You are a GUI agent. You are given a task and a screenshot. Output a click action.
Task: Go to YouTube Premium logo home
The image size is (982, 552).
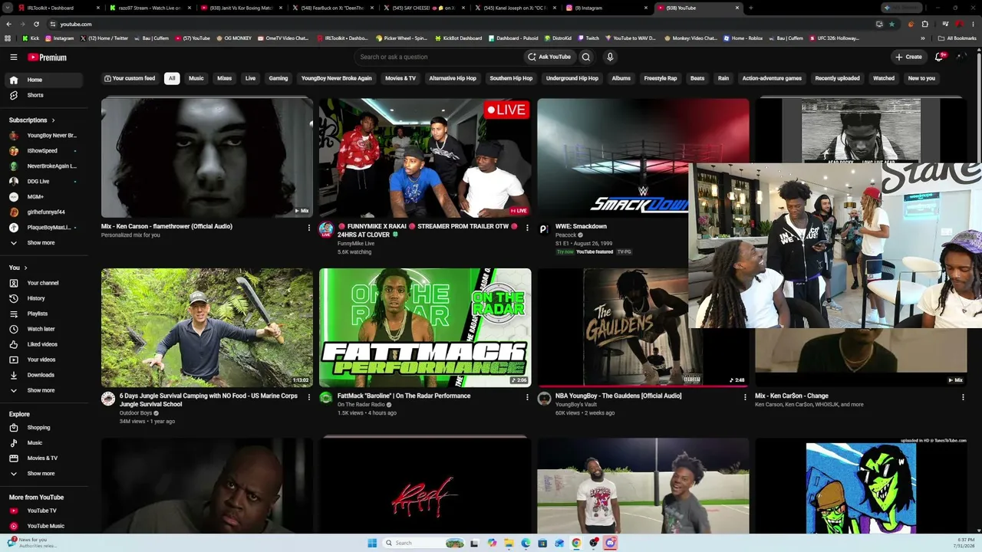pos(48,57)
